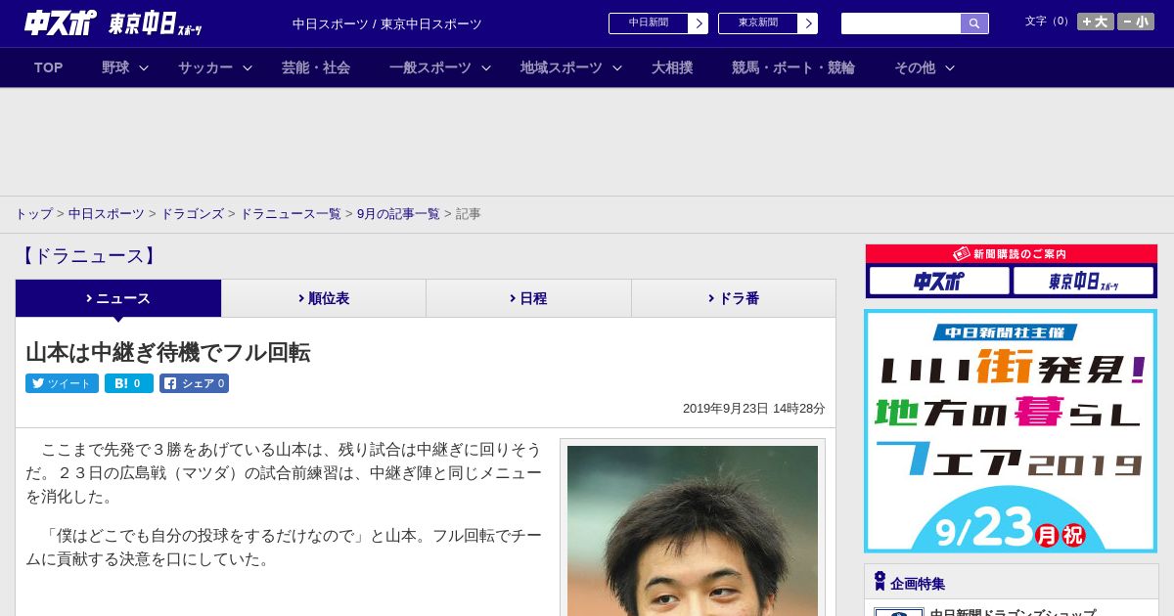Open 大相撲 in navigation bar
Image resolution: width=1174 pixels, height=616 pixels.
tap(672, 67)
